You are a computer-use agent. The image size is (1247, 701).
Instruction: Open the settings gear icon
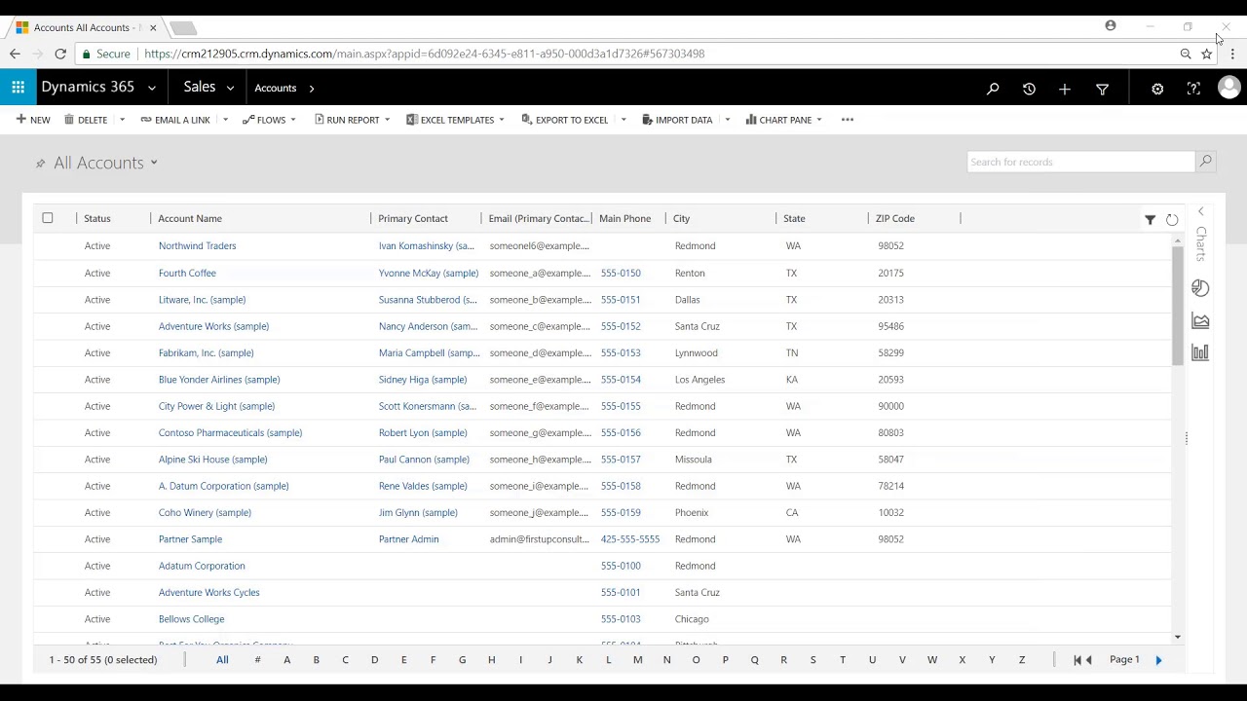point(1157,89)
